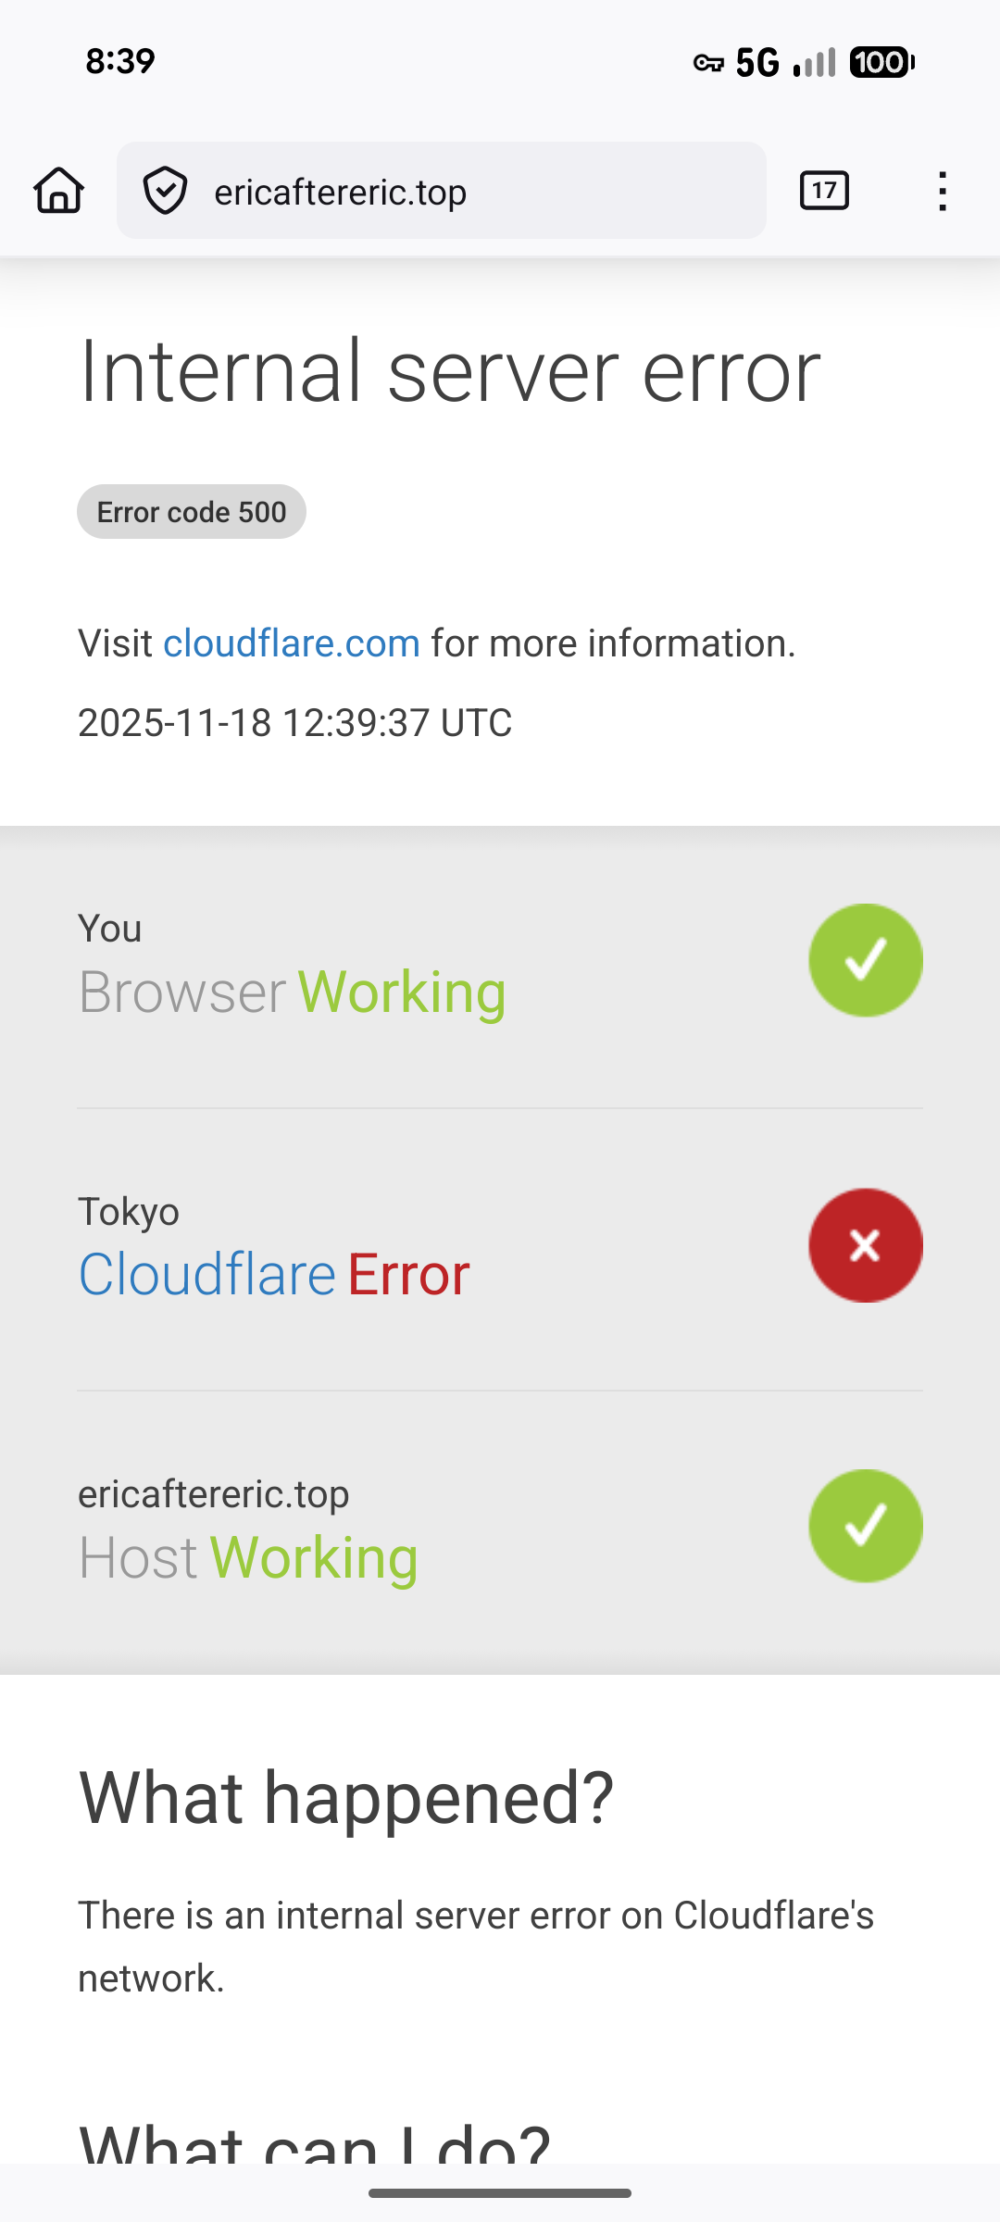Tap the Error code 500 badge

click(192, 512)
